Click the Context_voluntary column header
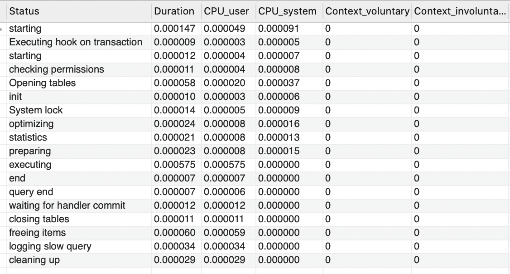Screen dimensions: 510x274 tap(367, 11)
